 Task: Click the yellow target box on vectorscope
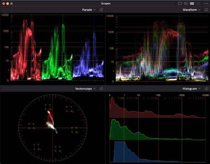point(31,126)
